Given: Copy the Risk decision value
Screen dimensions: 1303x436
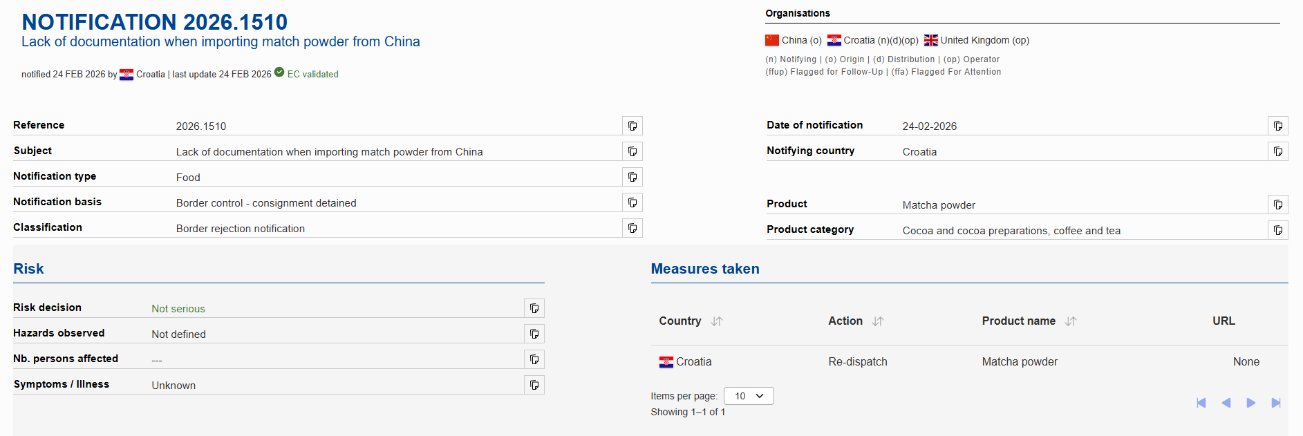Looking at the screenshot, I should click(x=534, y=308).
